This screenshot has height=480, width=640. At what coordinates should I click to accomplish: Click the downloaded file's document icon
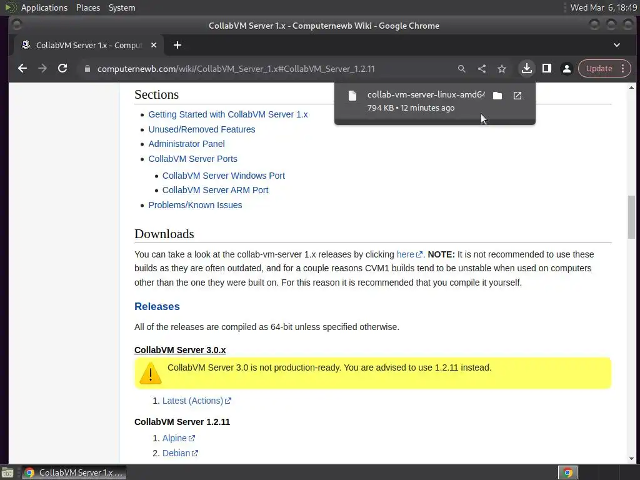pyautogui.click(x=352, y=96)
